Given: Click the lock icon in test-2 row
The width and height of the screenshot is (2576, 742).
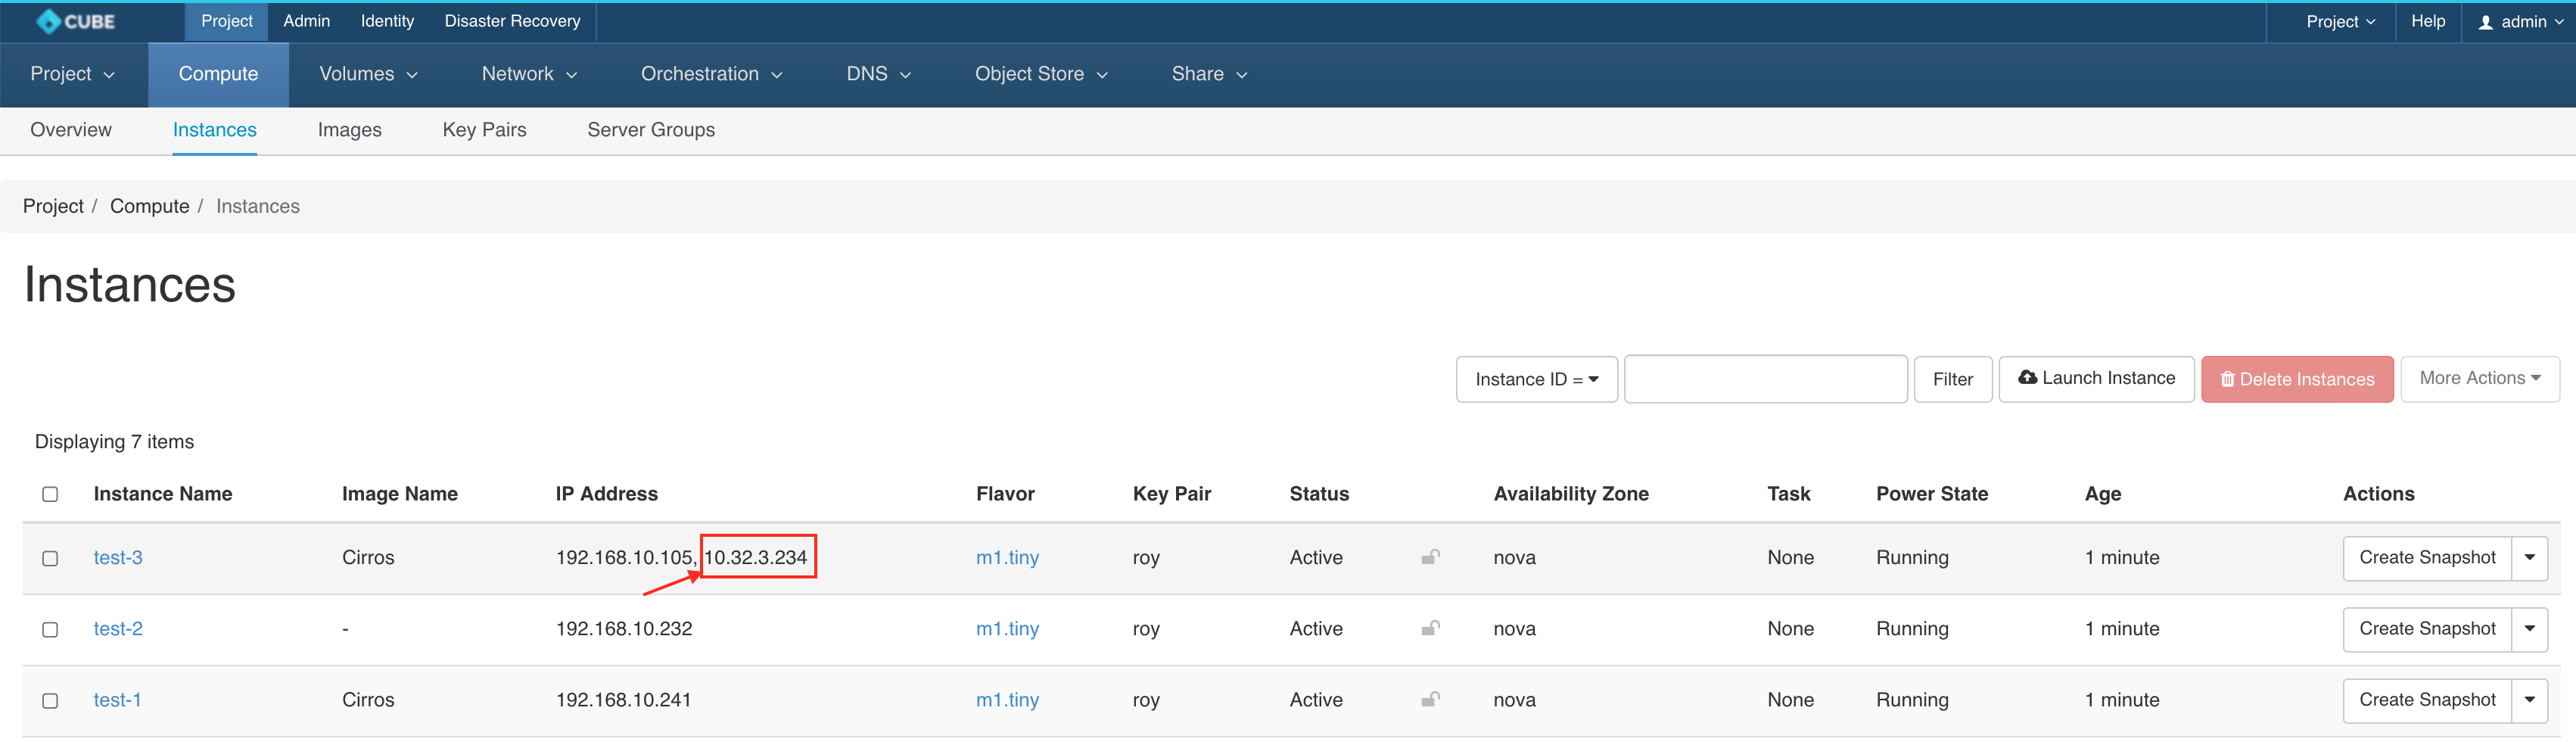Looking at the screenshot, I should pos(1431,628).
